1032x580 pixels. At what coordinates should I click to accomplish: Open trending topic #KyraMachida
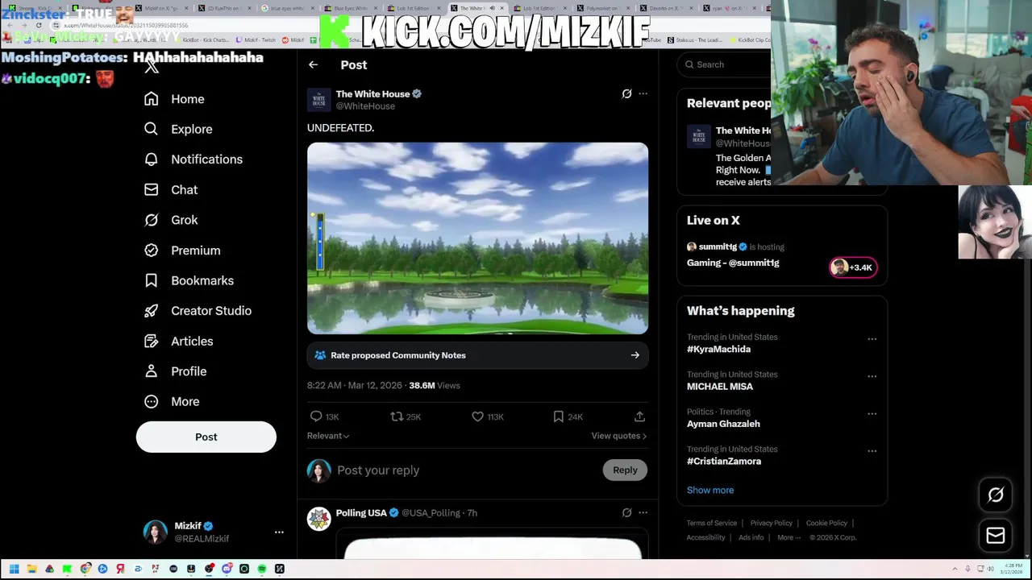pos(718,350)
